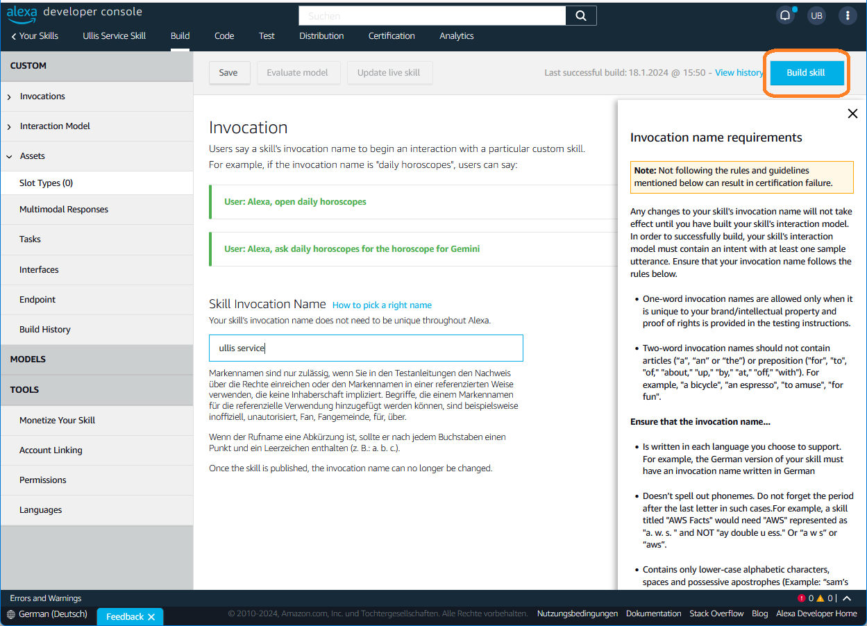Open the Dokumentation link
The width and height of the screenshot is (867, 626).
(654, 614)
